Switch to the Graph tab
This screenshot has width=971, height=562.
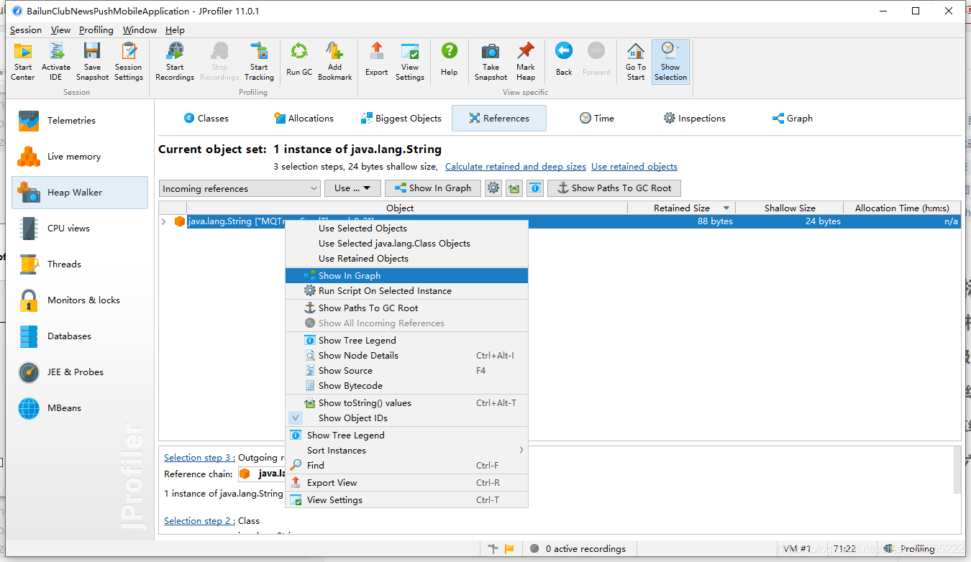point(792,119)
